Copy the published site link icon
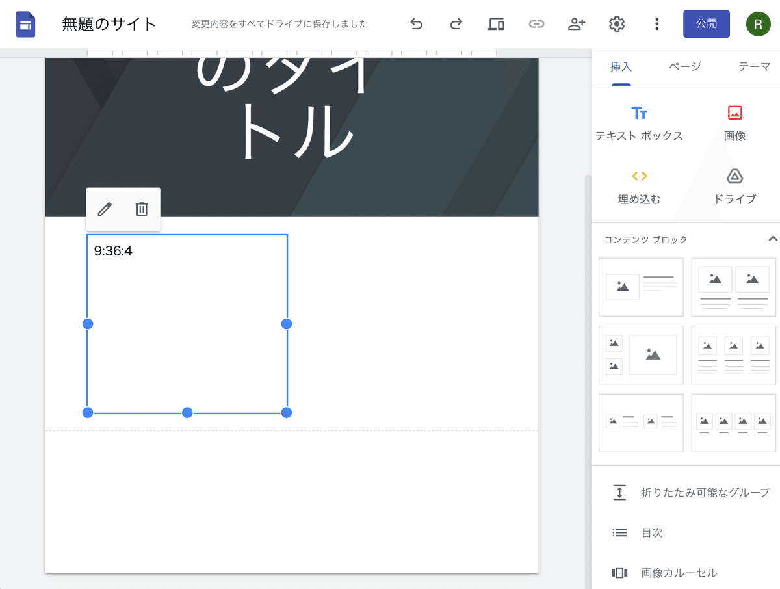Image resolution: width=780 pixels, height=589 pixels. pos(536,25)
